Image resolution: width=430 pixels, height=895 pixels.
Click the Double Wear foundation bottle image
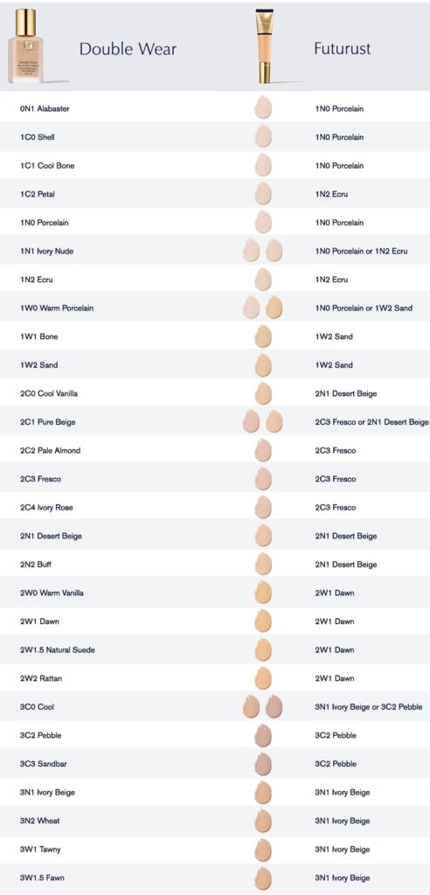tap(26, 45)
